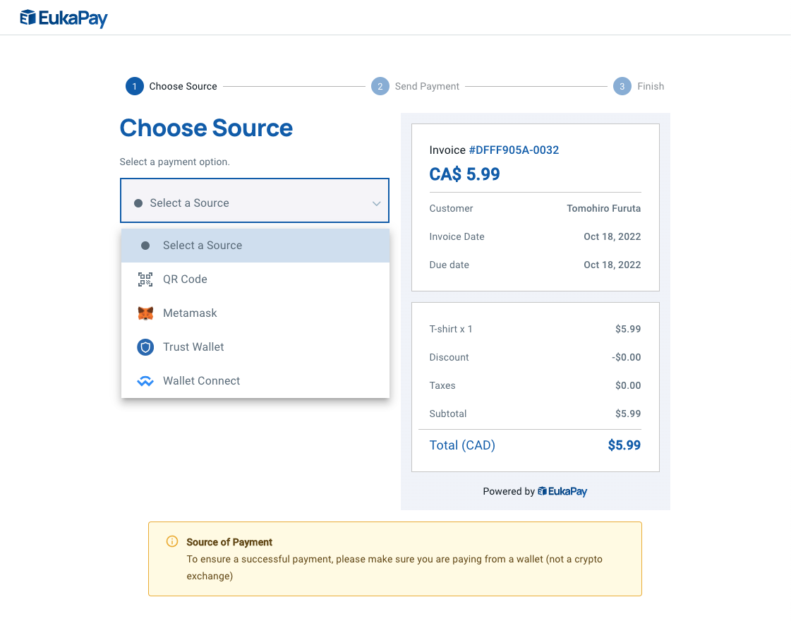
Task: Click the Discount amount -$0.00
Action: point(626,357)
